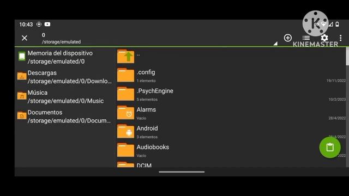Image resolution: width=349 pixels, height=196 pixels.
Task: Tap the 10:43 clock in status bar
Action: 26,24
